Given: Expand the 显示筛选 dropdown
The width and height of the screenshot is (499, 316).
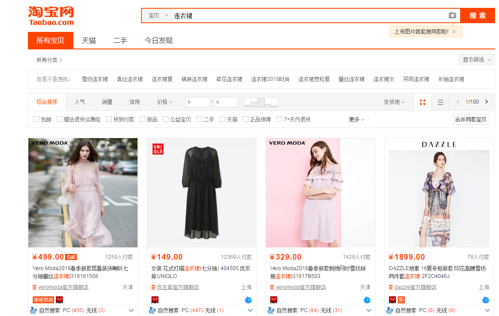Looking at the screenshot, I should pyautogui.click(x=477, y=59).
